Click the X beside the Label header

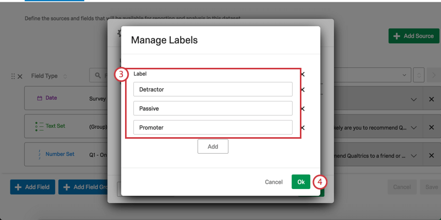pos(302,75)
